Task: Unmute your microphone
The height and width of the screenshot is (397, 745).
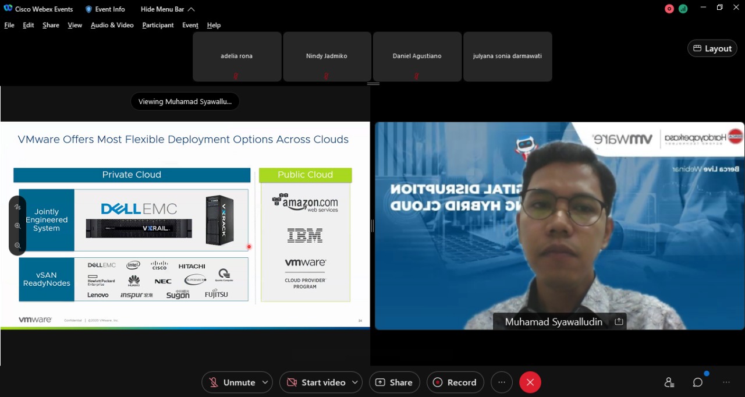Action: tap(232, 382)
